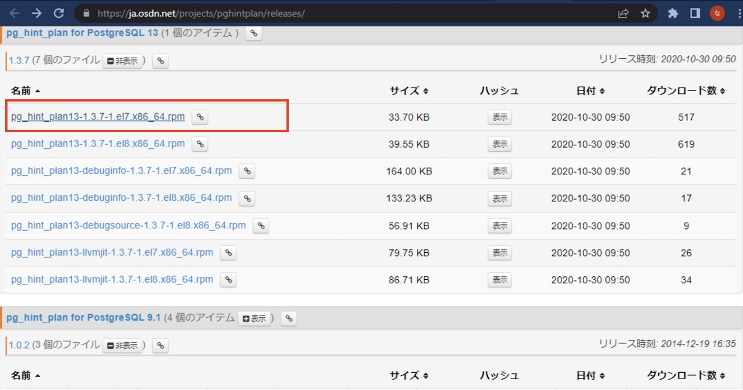Image resolution: width=743 pixels, height=390 pixels.
Task: Open the browser side panel
Action: [695, 13]
